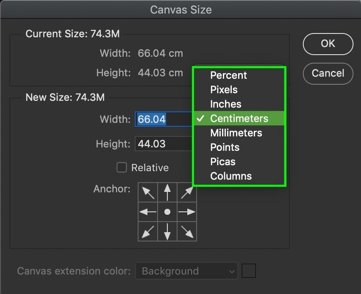This screenshot has height=294, width=361.
Task: Click the Cancel button
Action: pyautogui.click(x=328, y=73)
